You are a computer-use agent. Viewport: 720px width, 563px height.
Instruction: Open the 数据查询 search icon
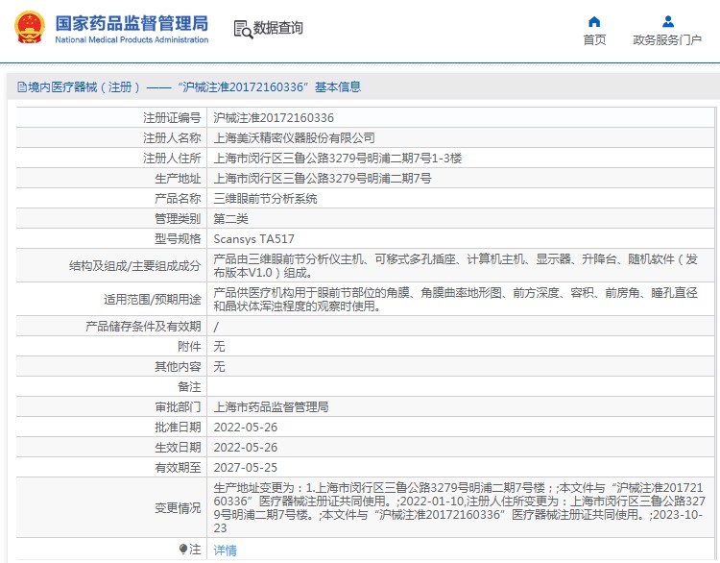[x=243, y=30]
